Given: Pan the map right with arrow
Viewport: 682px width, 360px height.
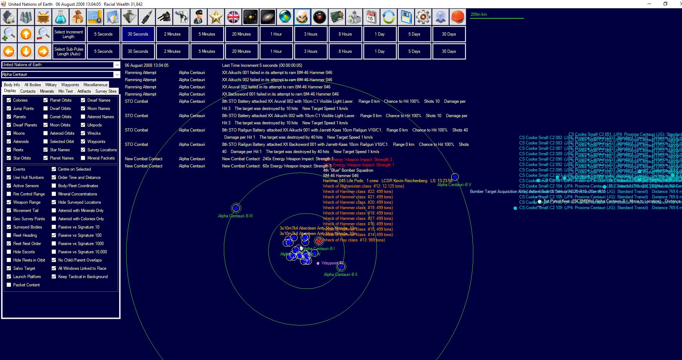Looking at the screenshot, I should (43, 51).
